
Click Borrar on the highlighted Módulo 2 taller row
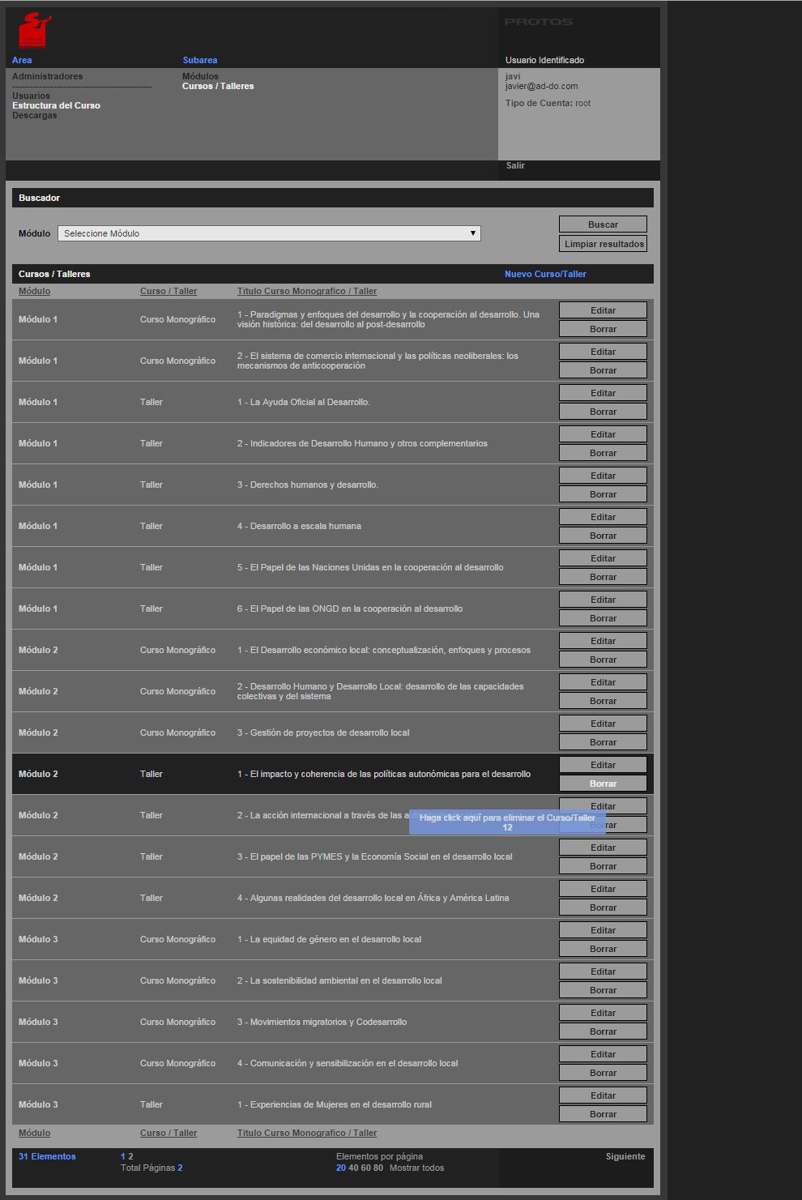(x=603, y=784)
